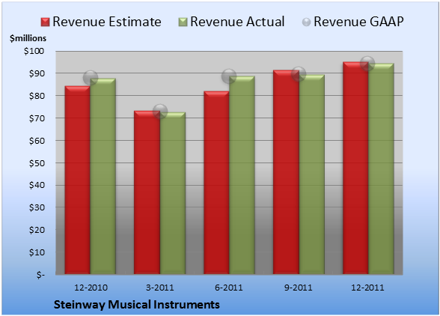The width and height of the screenshot is (440, 316).
Task: Click the Steinway Musical Instruments title
Action: pyautogui.click(x=137, y=305)
